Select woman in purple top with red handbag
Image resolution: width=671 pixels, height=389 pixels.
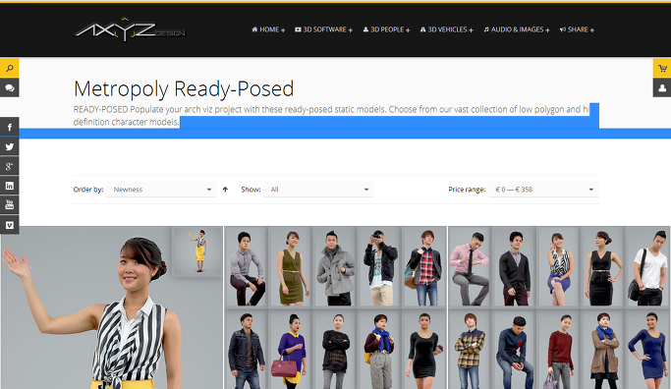click(x=291, y=349)
